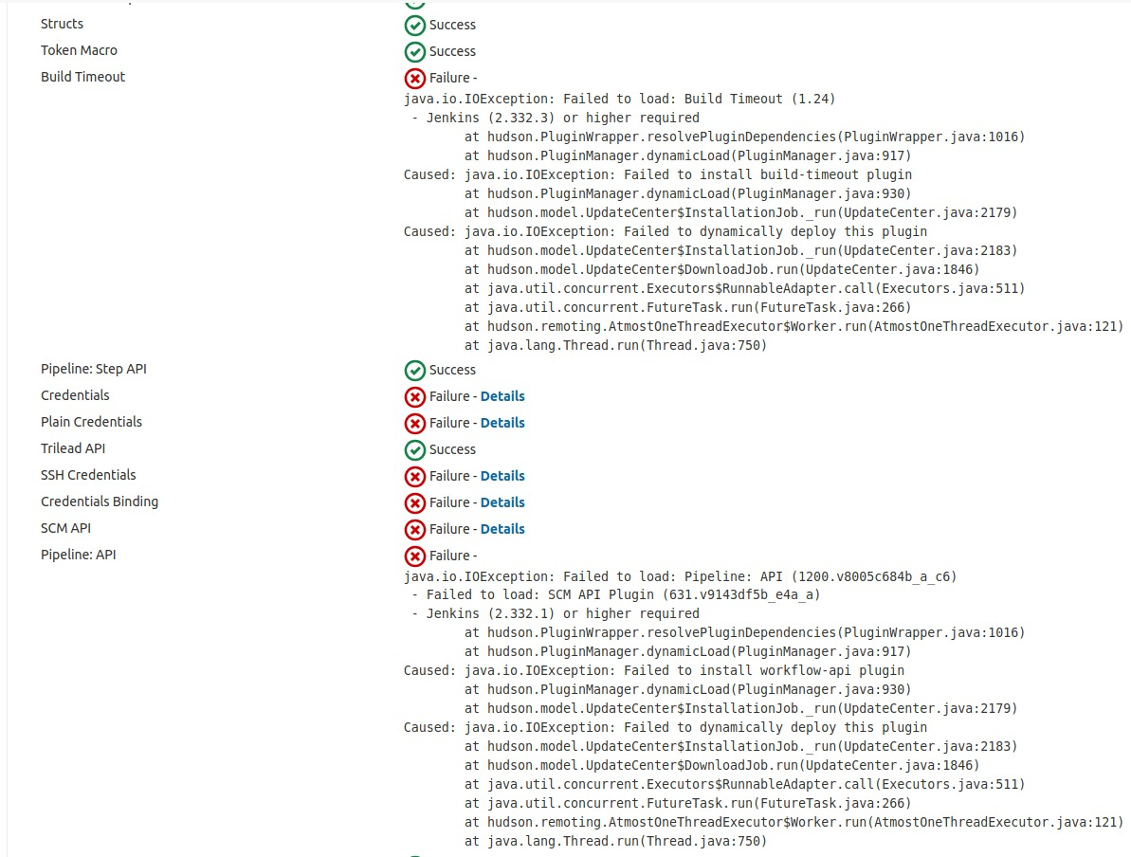View Details of SSH Credentials failure
Viewport: 1131px width, 857px height.
pos(502,476)
